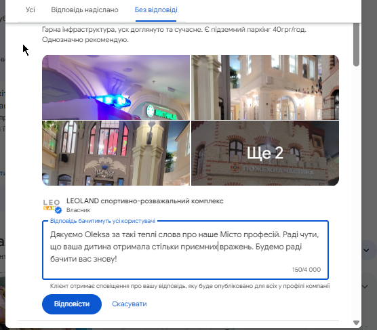Click the 150/4 000 character counter

[306, 270]
